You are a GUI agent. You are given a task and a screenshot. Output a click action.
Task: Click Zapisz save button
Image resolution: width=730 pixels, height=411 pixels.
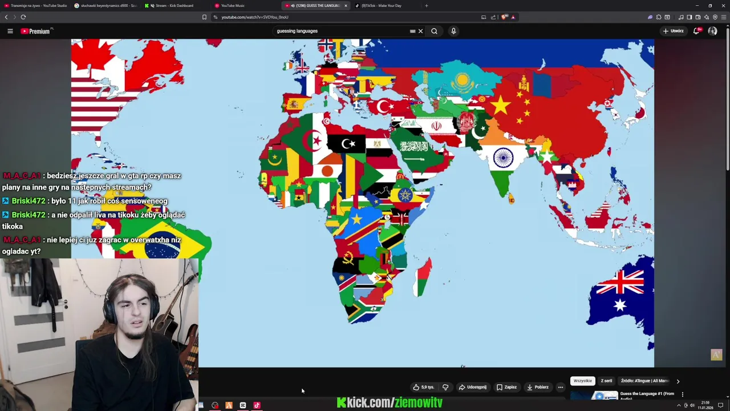[506, 387]
